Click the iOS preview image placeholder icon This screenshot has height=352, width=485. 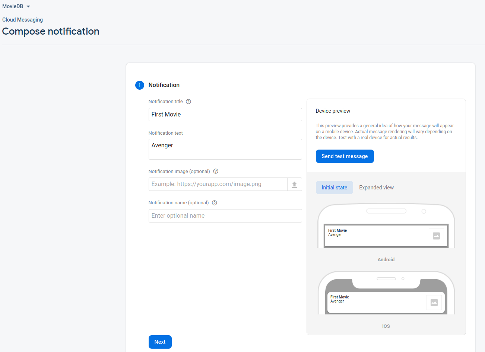[x=434, y=302]
